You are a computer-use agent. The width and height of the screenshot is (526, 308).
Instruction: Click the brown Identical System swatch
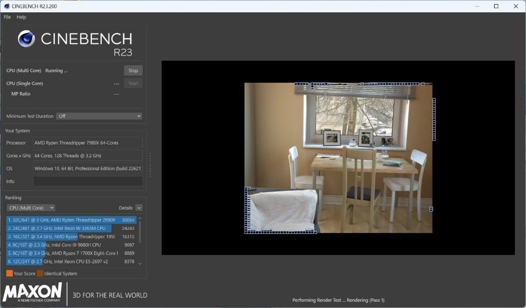40,274
